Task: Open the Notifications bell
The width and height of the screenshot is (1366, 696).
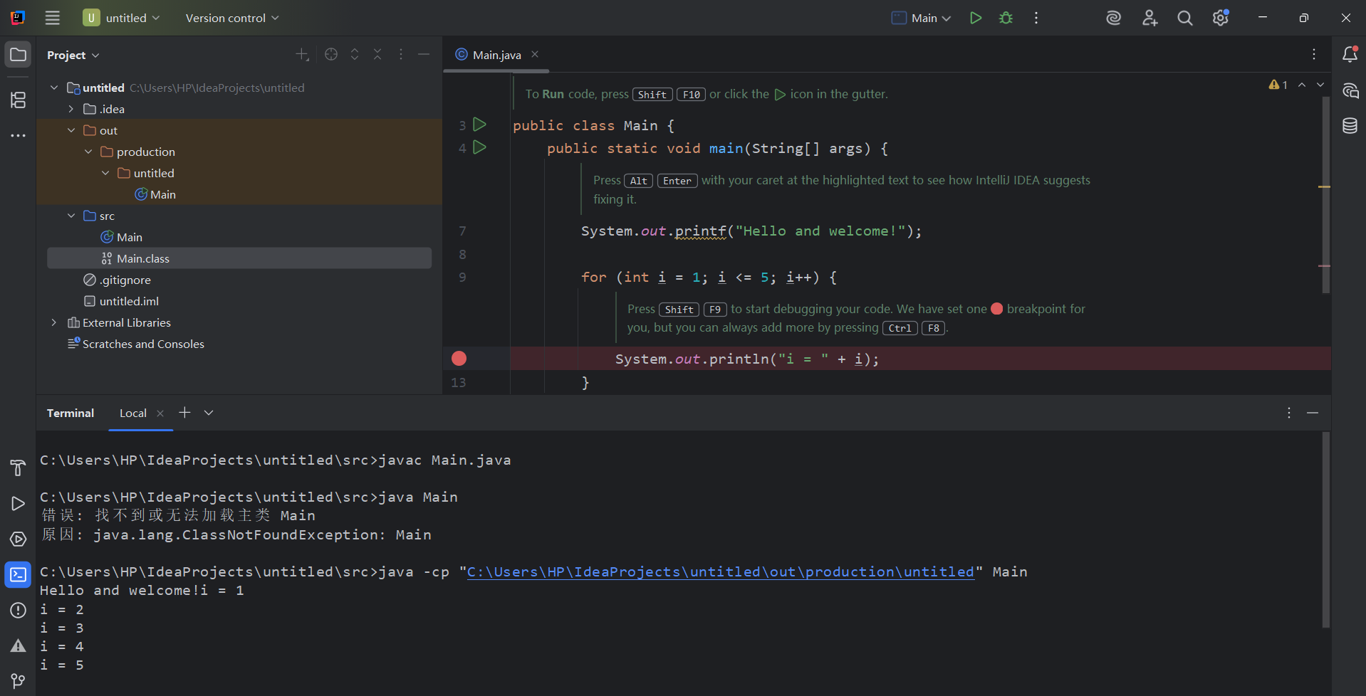Action: tap(1350, 54)
